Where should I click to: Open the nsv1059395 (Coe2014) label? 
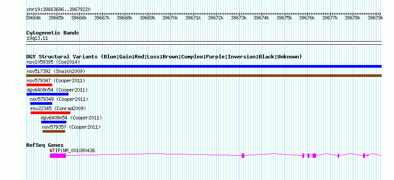tap(53, 62)
